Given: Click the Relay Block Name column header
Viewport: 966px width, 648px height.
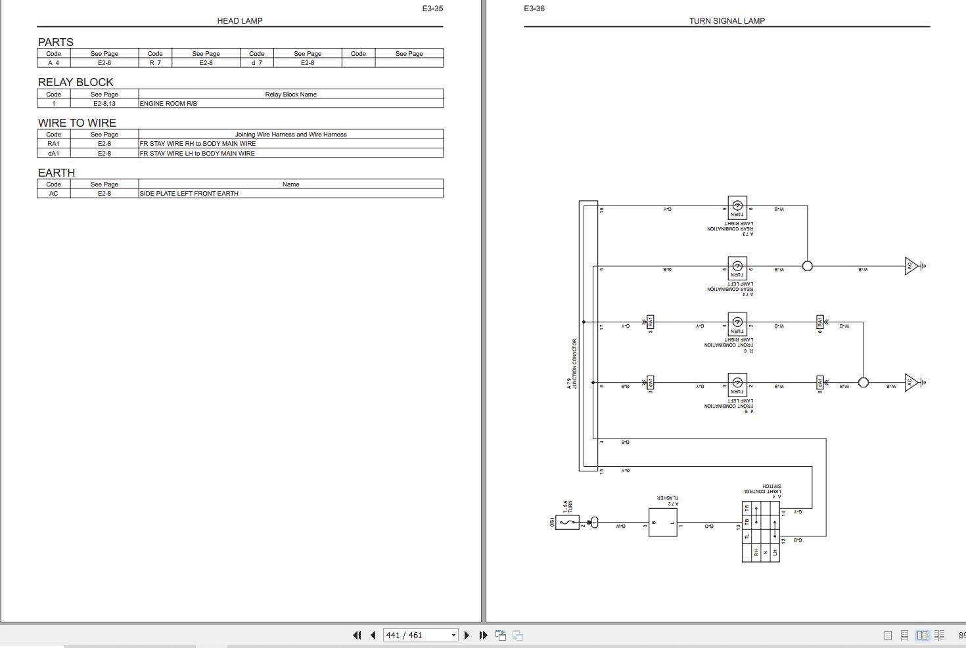Looking at the screenshot, I should (x=291, y=95).
